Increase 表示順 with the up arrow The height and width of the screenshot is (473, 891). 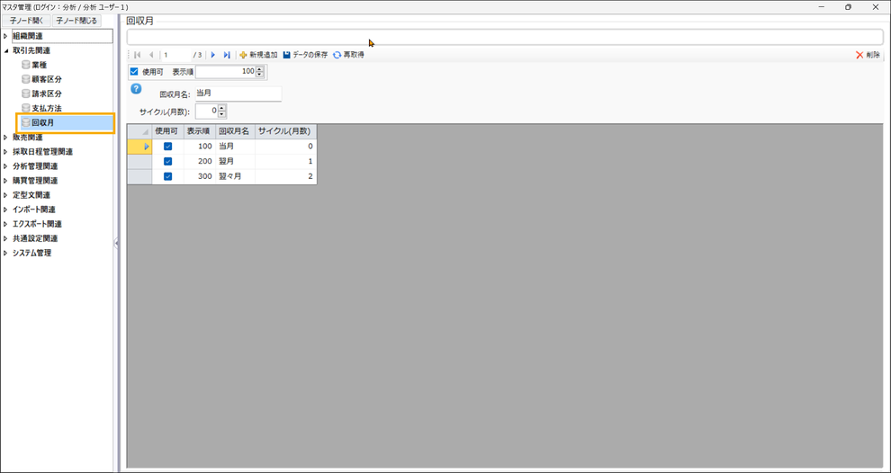(260, 69)
